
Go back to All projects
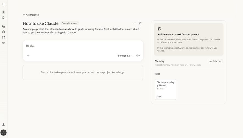click(x=31, y=15)
